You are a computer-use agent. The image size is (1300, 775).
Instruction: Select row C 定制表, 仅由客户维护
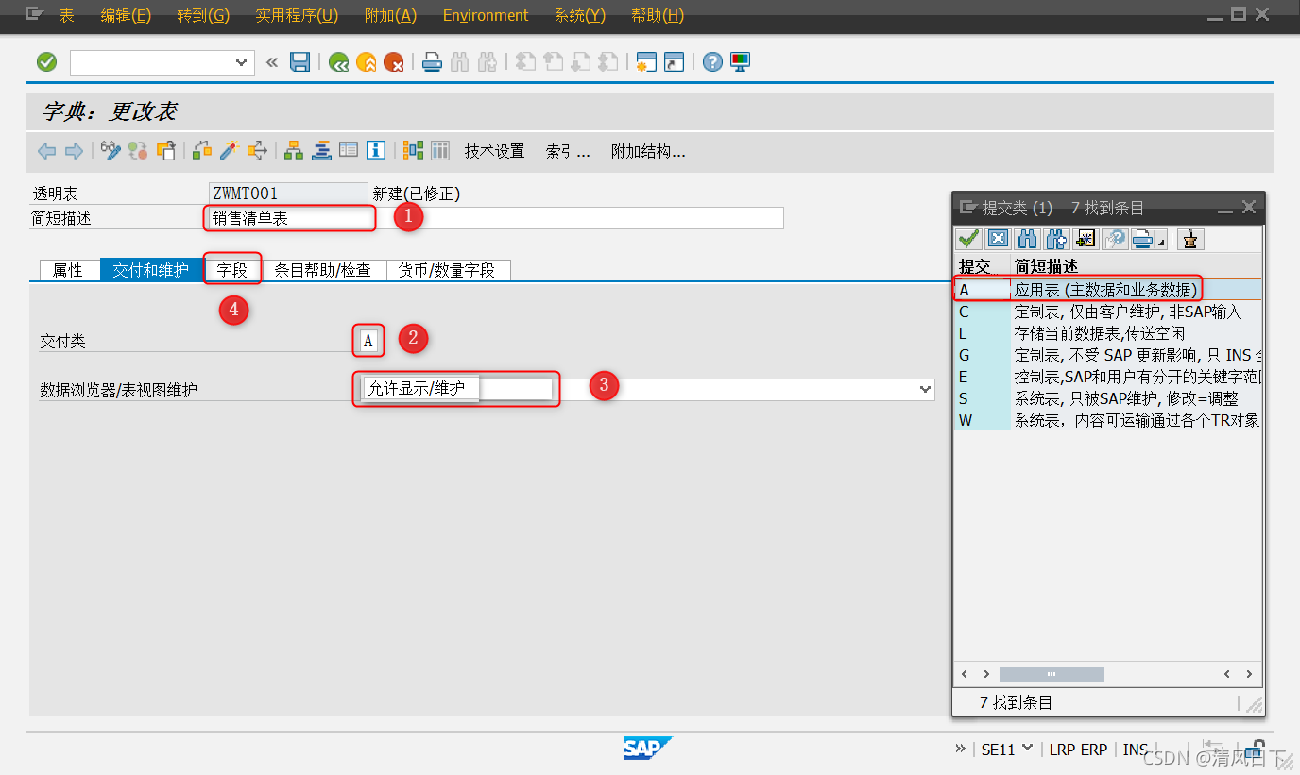click(1107, 312)
